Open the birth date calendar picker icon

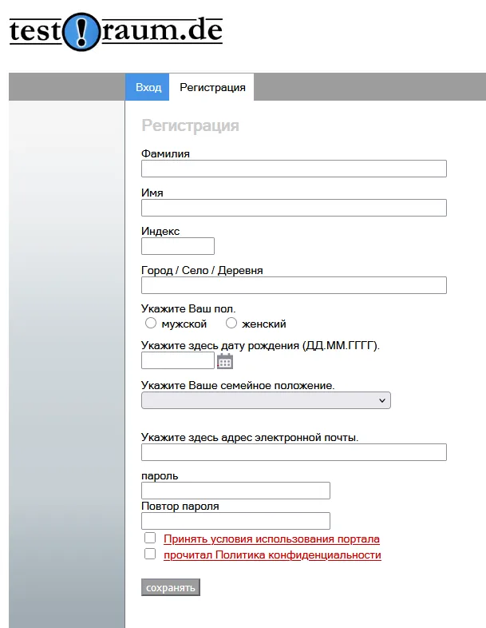tap(225, 361)
